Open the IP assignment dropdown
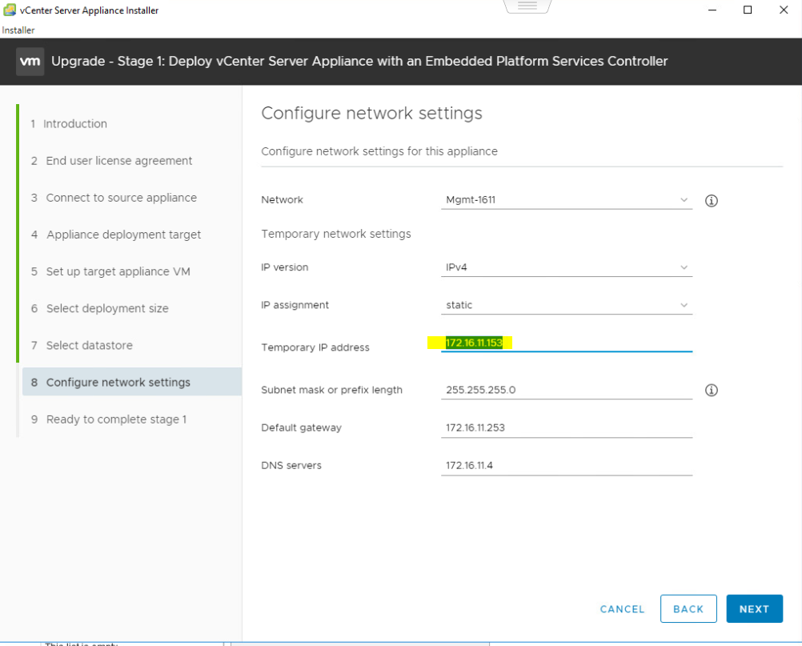Image resolution: width=802 pixels, height=646 pixels. 566,305
